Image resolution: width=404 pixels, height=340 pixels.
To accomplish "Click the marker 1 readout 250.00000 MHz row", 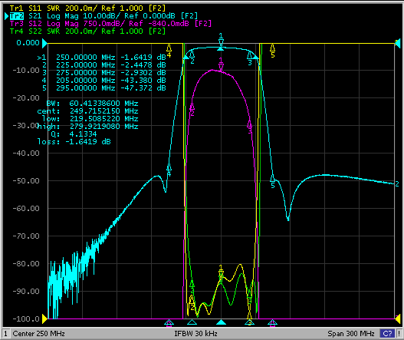I will [x=101, y=57].
